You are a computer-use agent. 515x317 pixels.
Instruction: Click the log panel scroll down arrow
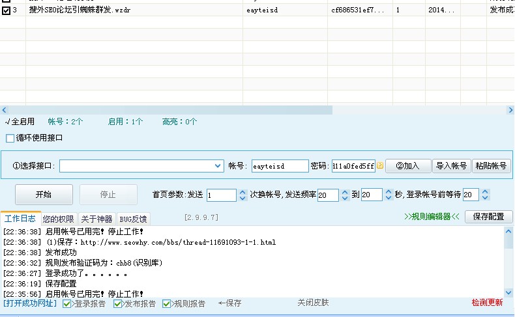(508, 293)
